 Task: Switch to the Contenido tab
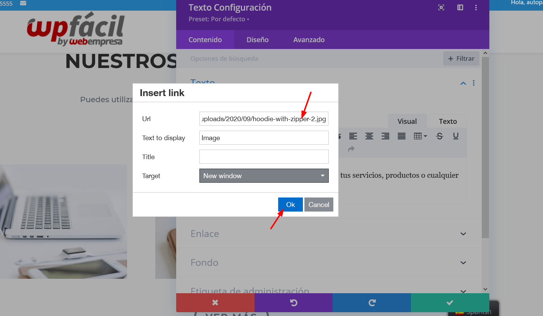tap(205, 39)
